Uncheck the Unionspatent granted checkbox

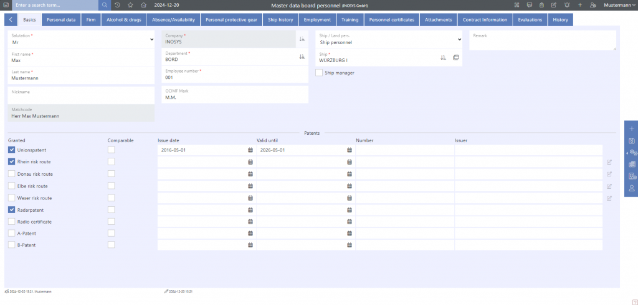coord(12,150)
